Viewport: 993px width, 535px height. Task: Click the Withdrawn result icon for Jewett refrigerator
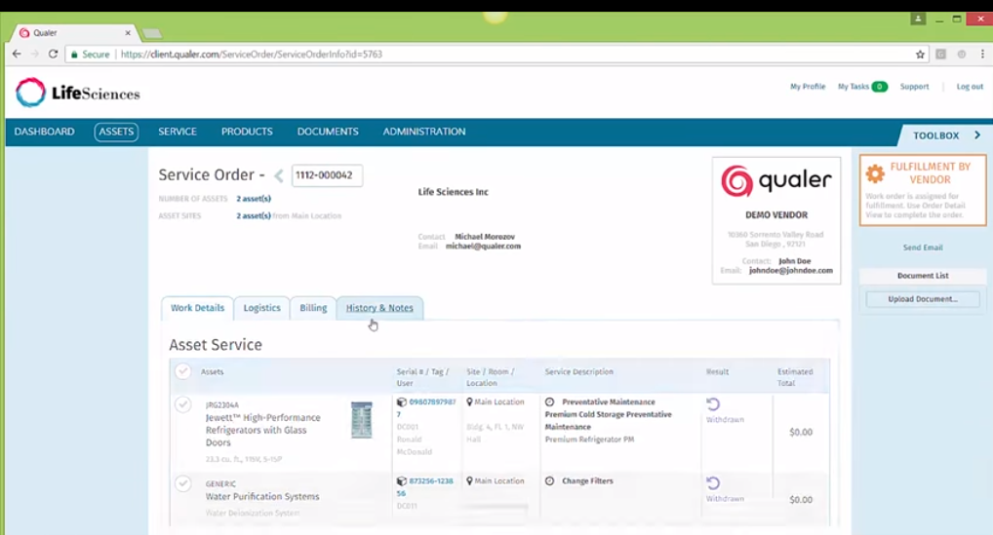(x=713, y=404)
